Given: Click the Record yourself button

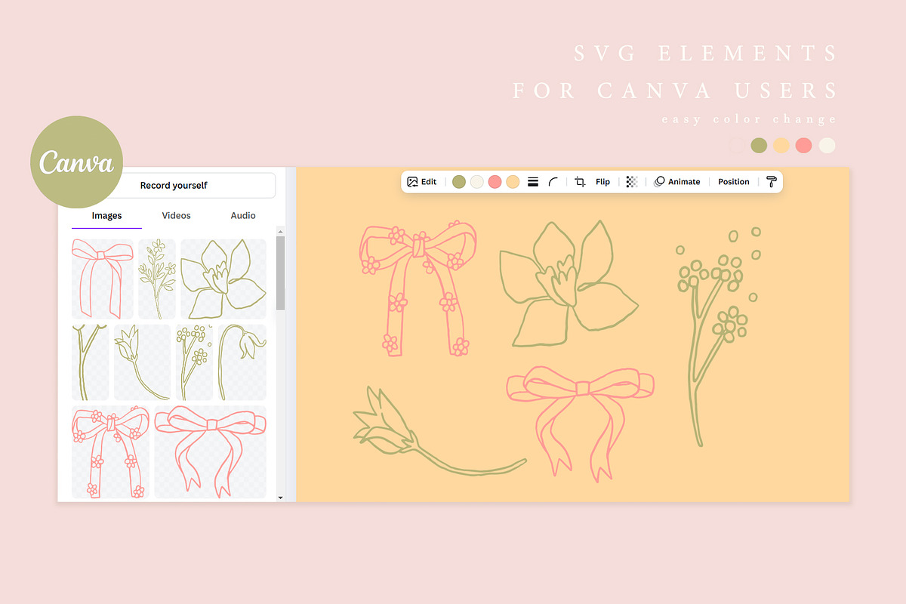Looking at the screenshot, I should (x=174, y=186).
